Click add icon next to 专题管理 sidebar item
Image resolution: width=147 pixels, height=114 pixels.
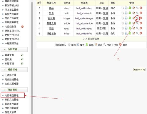22,64
